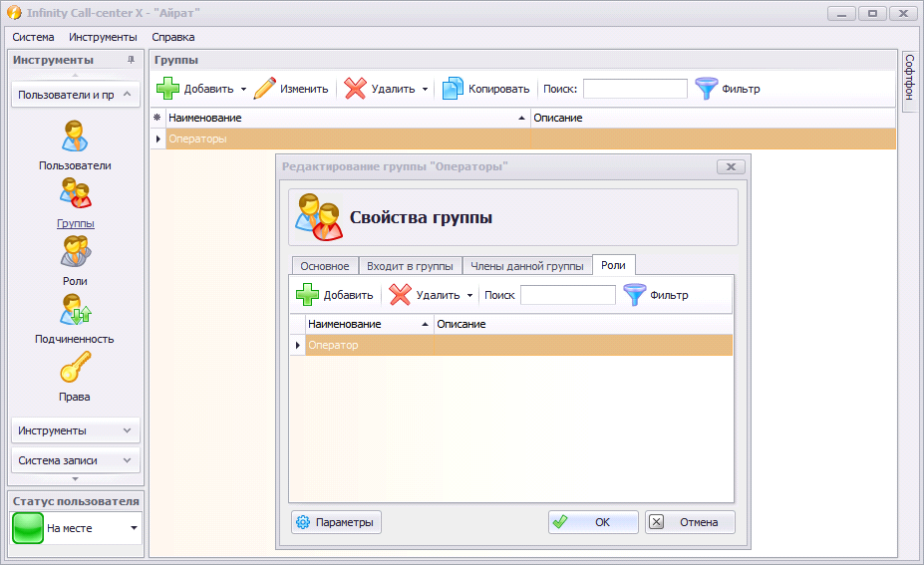
Task: Pin the Инструменты panel
Action: 131,60
